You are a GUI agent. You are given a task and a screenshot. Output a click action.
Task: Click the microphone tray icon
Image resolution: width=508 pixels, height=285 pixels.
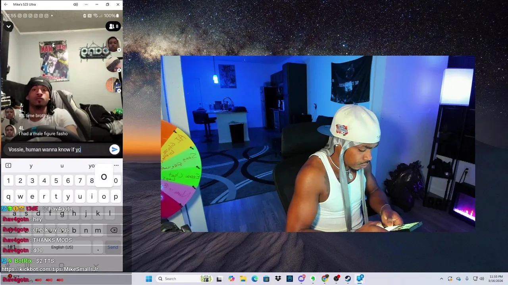467,279
